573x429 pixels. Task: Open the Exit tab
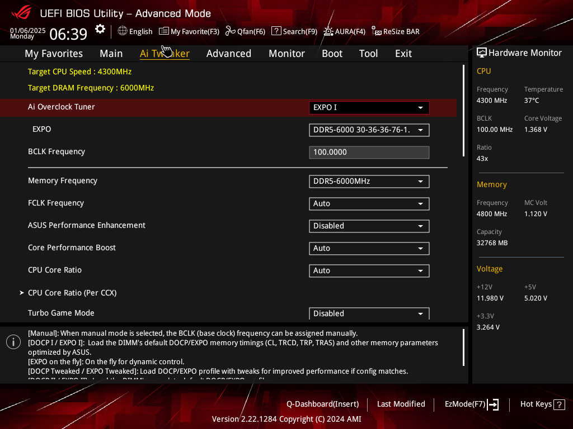click(x=403, y=54)
